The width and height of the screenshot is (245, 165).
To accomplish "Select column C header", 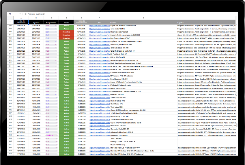I will pos(51,18).
